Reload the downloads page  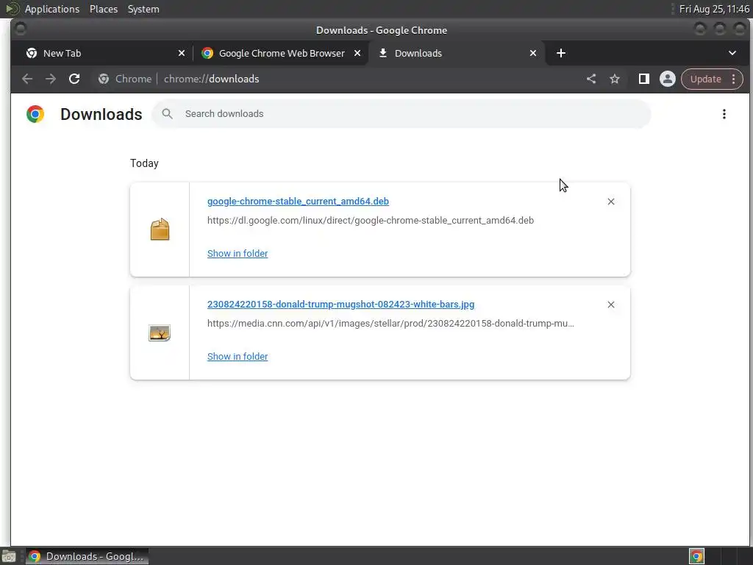point(74,79)
